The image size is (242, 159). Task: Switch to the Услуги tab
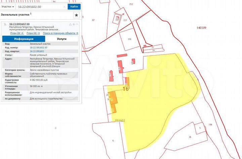coord(62,39)
